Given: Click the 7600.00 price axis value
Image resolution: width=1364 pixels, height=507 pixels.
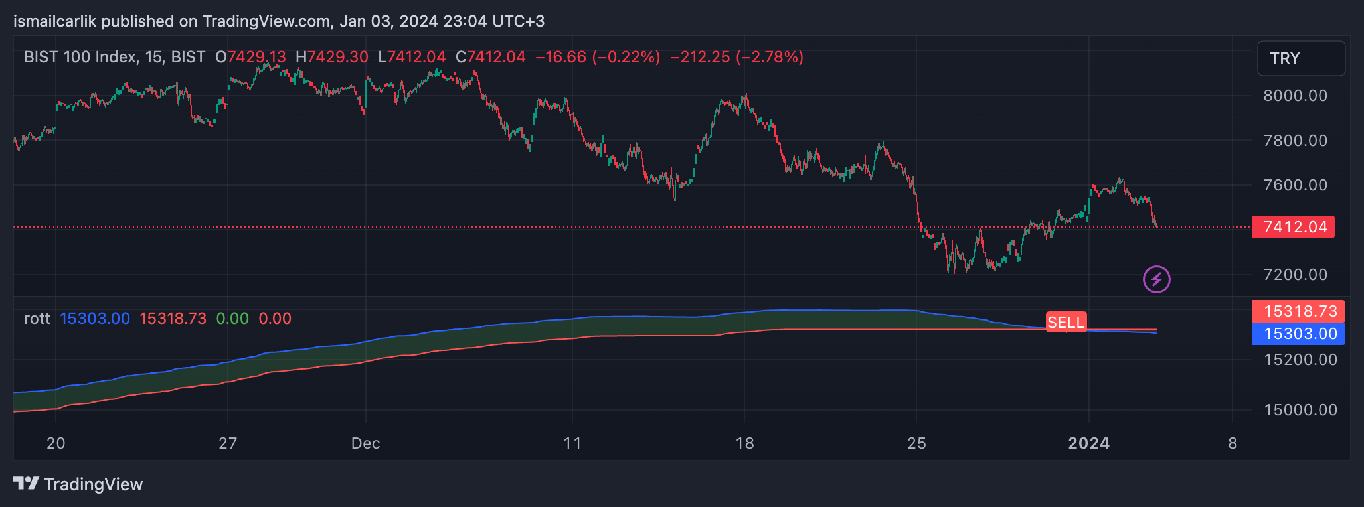Looking at the screenshot, I should 1295,185.
